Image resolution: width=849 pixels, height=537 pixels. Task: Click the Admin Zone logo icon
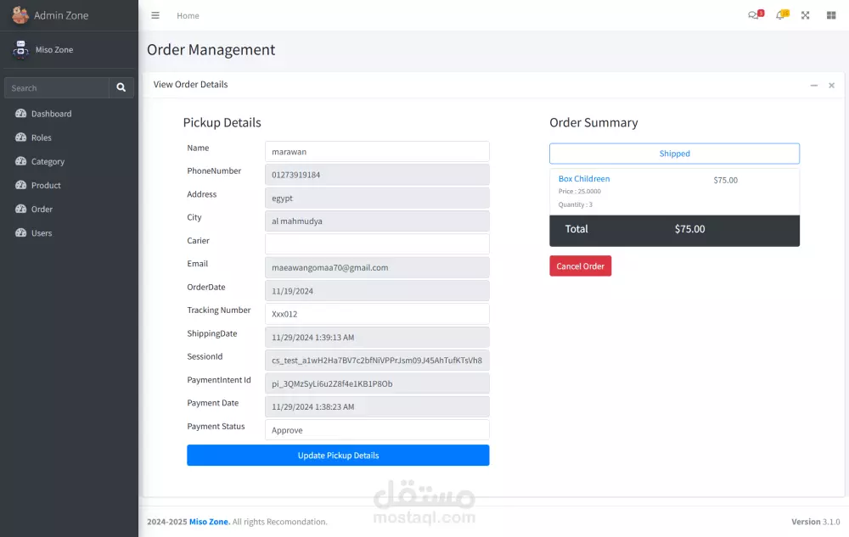[x=20, y=15]
